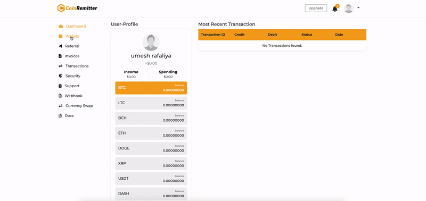The image size is (426, 201).
Task: Click the ~$0.00 total balance text
Action: pos(151,63)
